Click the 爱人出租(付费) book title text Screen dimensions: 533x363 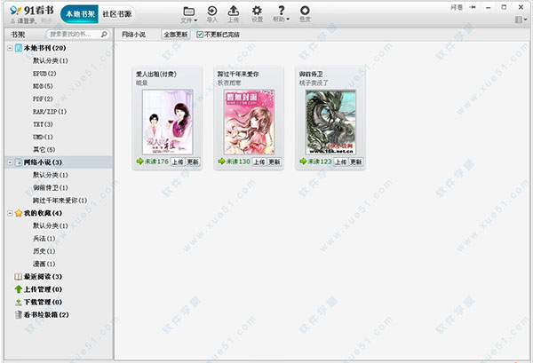click(156, 74)
